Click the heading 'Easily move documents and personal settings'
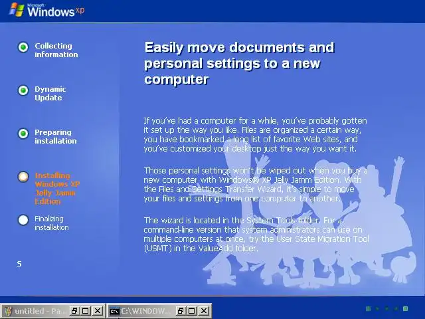 click(239, 63)
